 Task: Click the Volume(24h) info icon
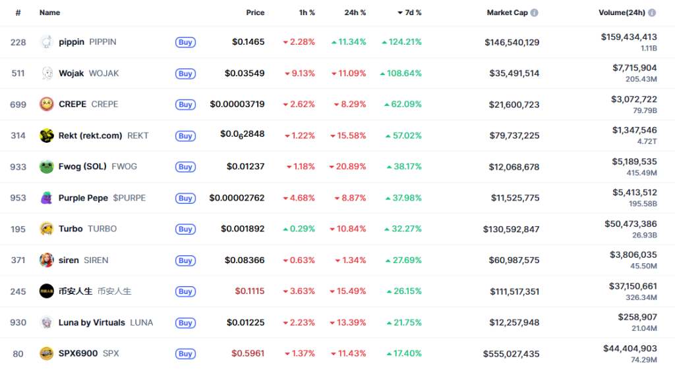[x=652, y=12]
